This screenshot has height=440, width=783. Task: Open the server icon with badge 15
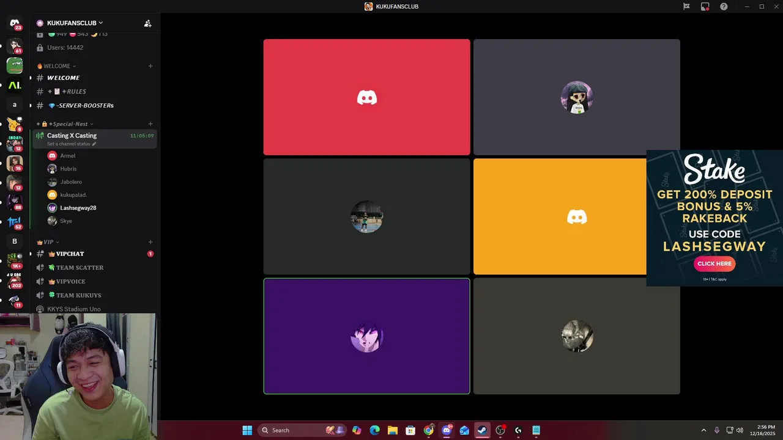tap(15, 163)
